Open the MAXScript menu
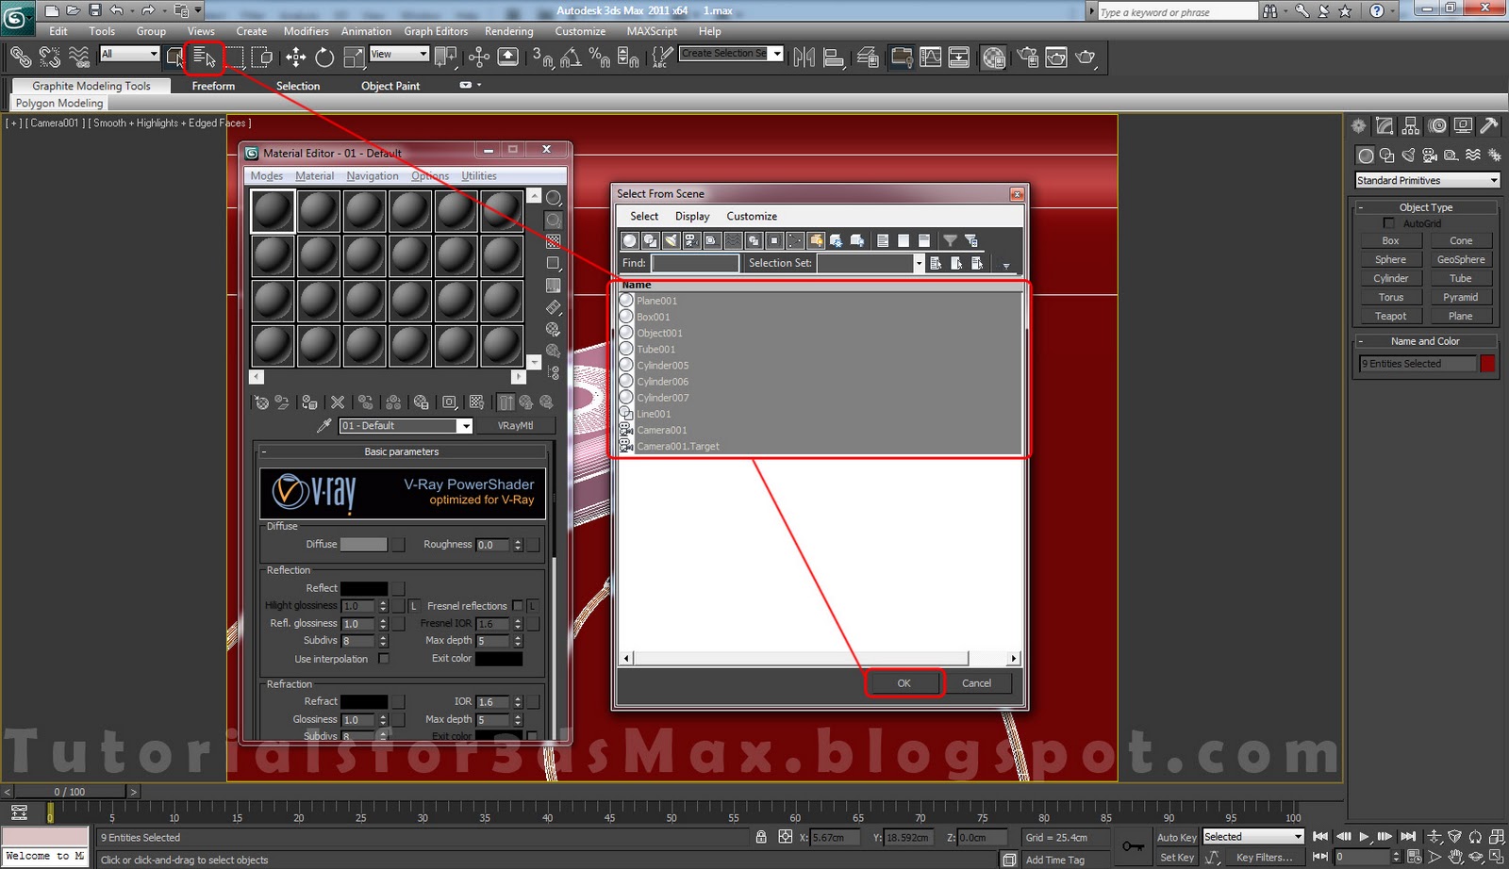The image size is (1509, 869). [x=652, y=31]
